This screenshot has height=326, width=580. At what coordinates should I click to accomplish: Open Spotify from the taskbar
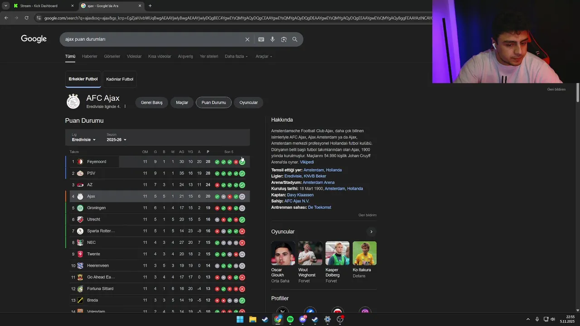coord(290,319)
